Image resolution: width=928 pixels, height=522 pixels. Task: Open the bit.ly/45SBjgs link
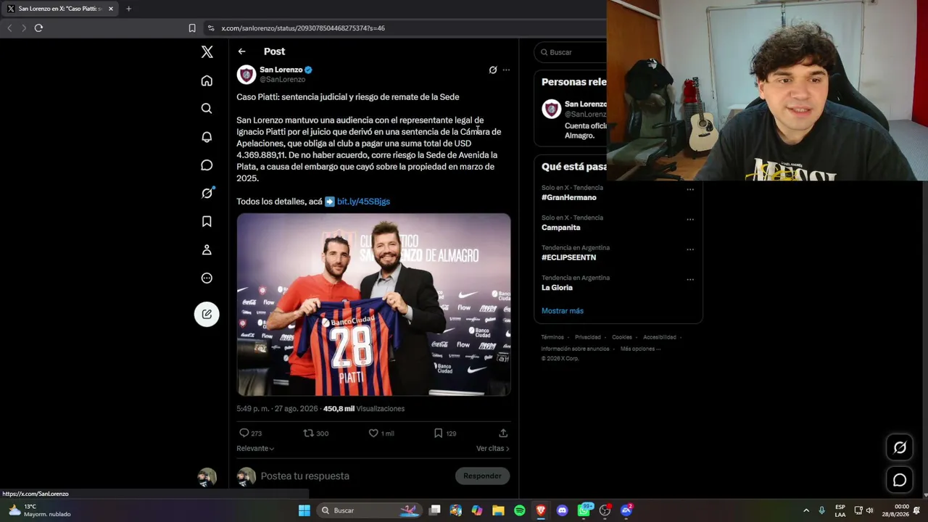[x=363, y=202]
